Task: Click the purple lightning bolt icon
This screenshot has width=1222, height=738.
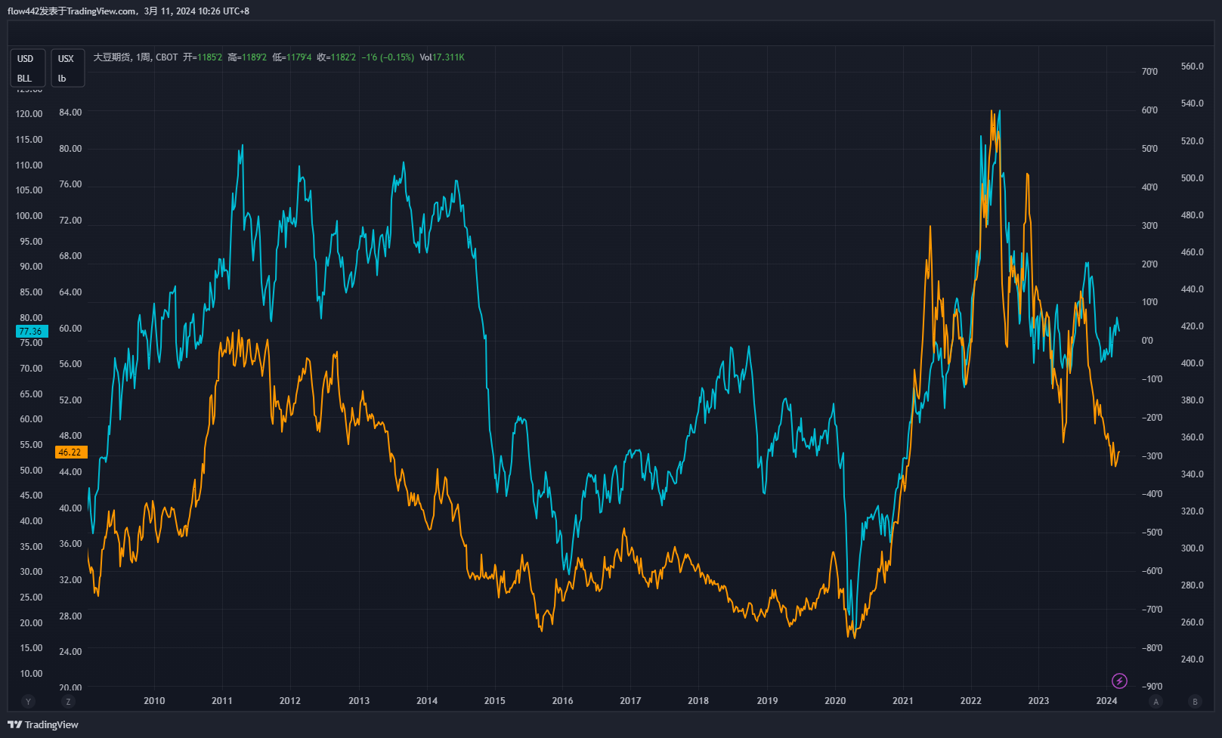Action: [x=1119, y=681]
